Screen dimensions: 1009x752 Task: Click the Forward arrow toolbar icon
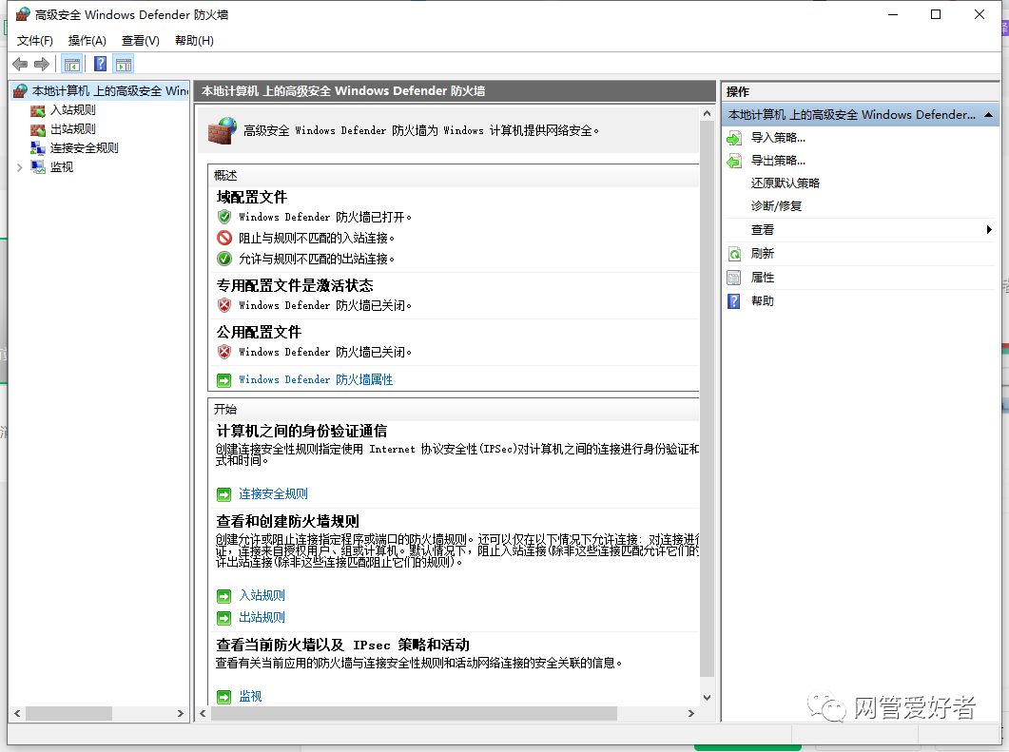[42, 65]
